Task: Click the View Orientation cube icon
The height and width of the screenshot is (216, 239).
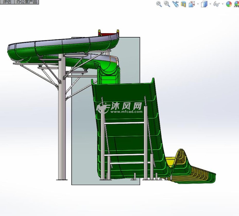Action: click(x=192, y=4)
